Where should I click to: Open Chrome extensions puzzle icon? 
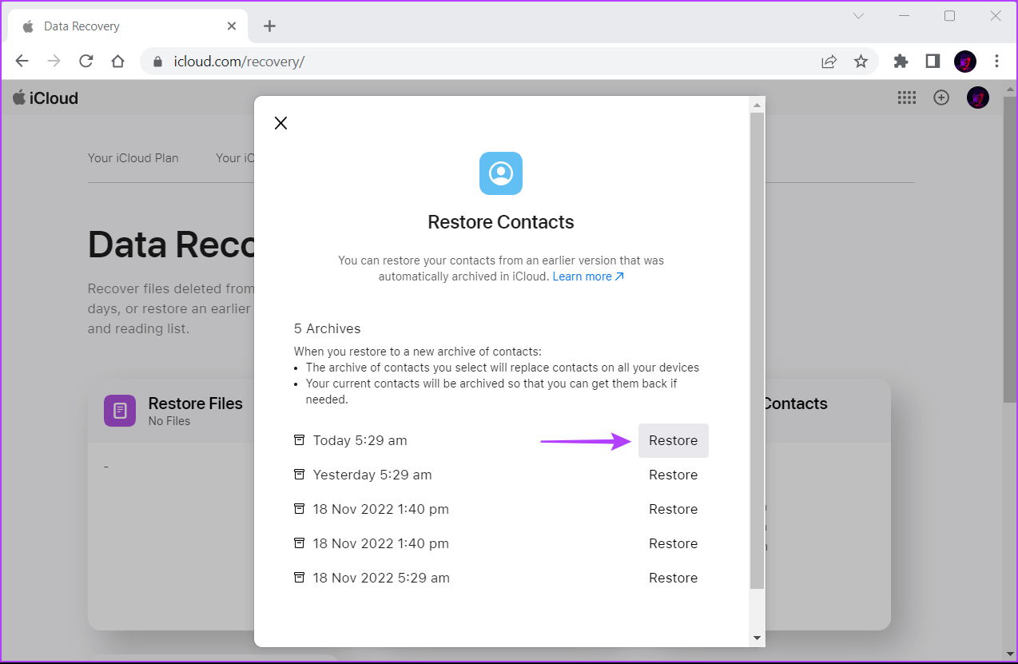coord(901,62)
